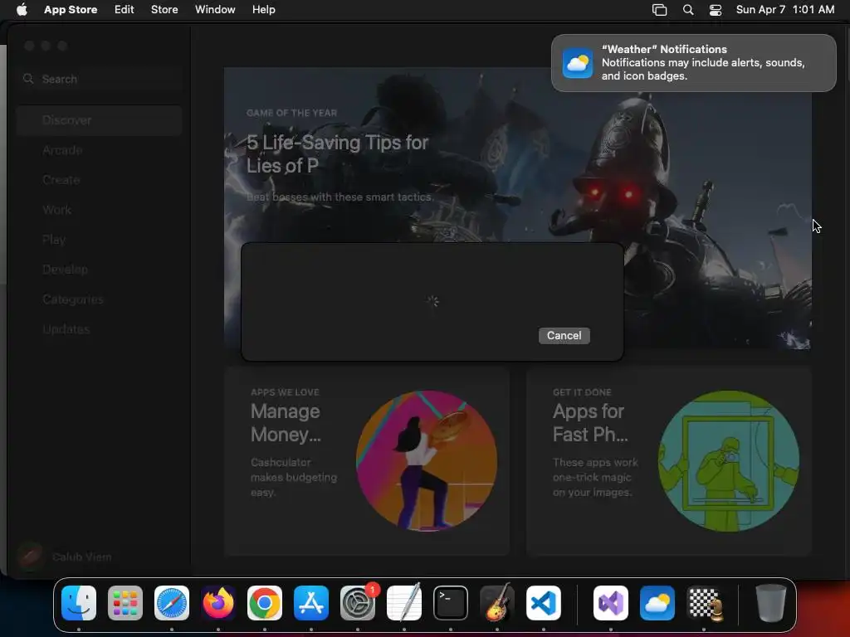Open the Store menu

(x=164, y=9)
